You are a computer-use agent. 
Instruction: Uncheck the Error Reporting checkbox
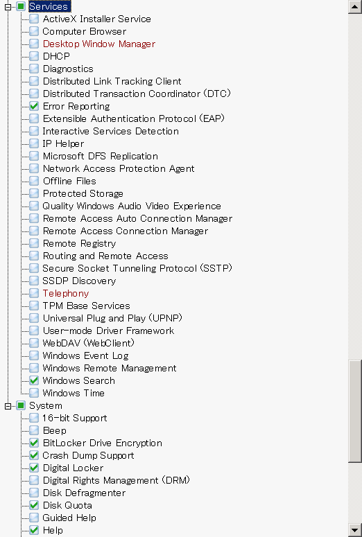click(34, 106)
